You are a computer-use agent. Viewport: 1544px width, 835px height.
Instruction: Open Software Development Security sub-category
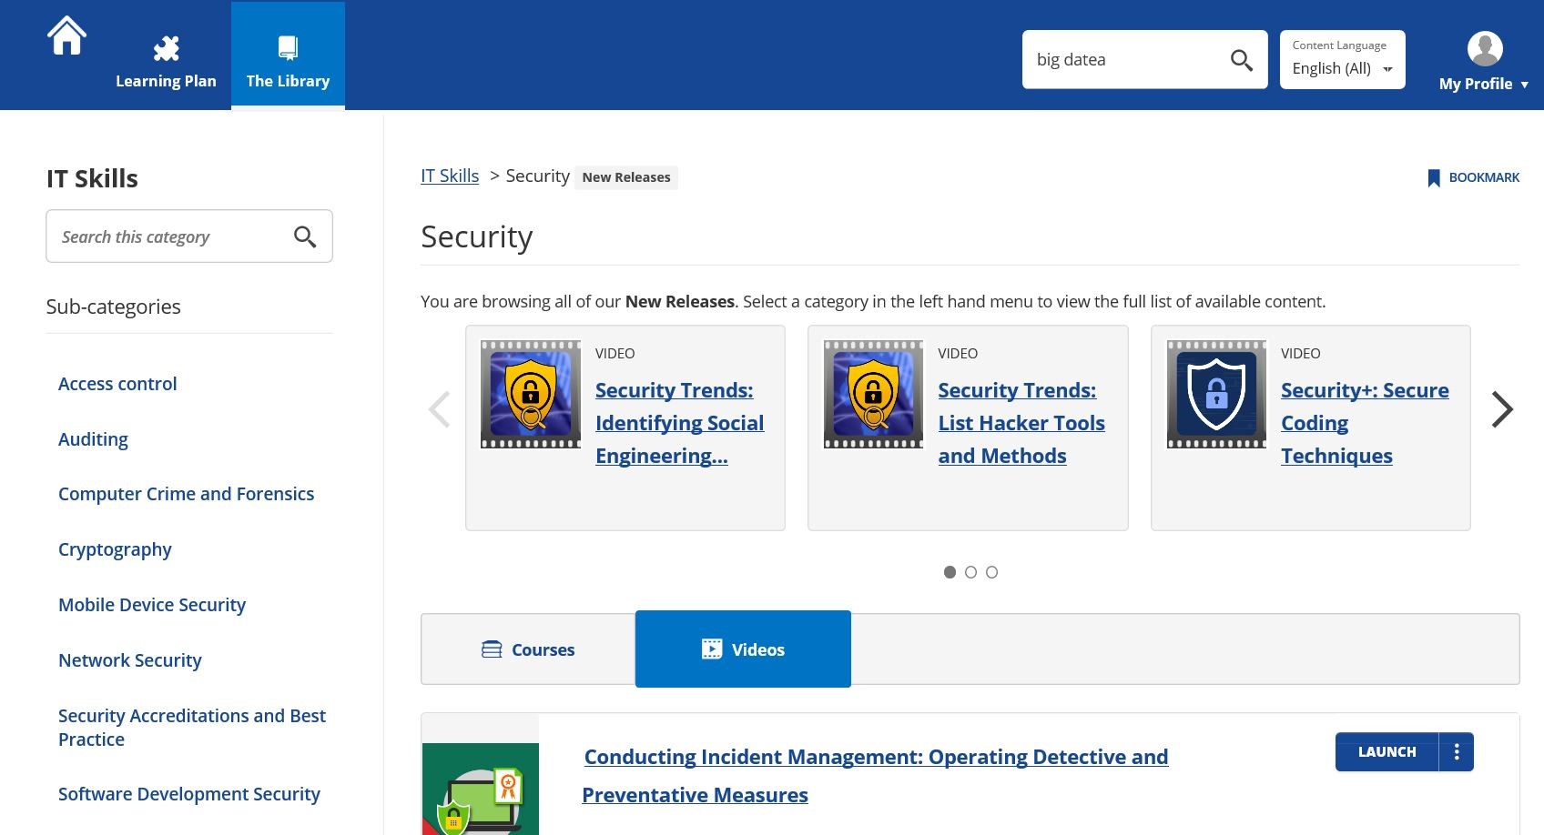tap(189, 794)
